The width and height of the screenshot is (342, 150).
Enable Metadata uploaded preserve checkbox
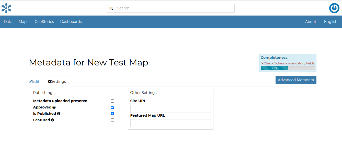click(x=112, y=101)
